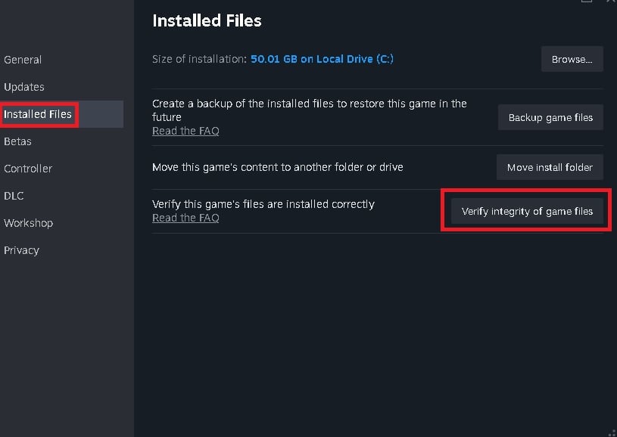Click the Size of installation label
This screenshot has height=437, width=617.
pos(199,59)
